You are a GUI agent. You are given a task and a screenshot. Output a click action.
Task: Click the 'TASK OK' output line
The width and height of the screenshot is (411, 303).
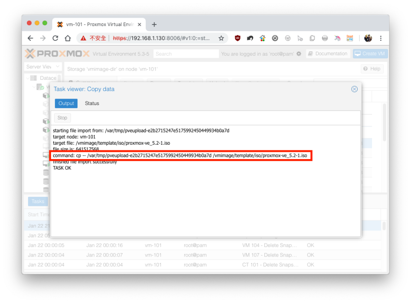pyautogui.click(x=62, y=168)
